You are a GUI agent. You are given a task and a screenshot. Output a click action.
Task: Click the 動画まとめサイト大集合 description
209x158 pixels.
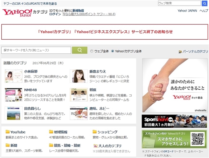22,138
